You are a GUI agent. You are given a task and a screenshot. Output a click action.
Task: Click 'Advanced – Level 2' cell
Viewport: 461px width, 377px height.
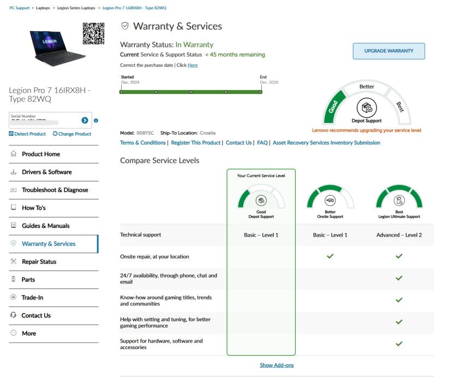399,235
